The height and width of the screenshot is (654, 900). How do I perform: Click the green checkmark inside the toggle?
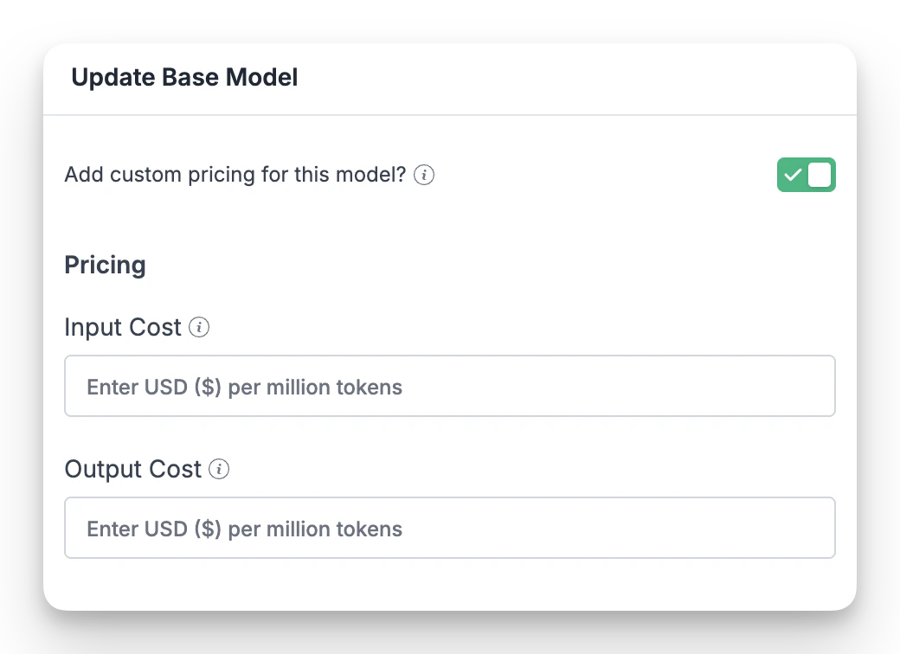click(x=794, y=175)
